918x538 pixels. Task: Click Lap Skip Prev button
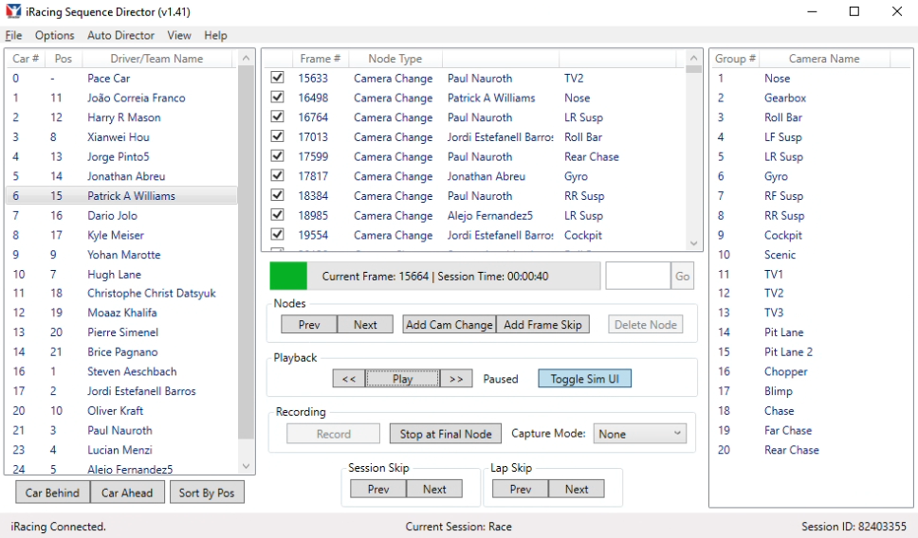521,489
